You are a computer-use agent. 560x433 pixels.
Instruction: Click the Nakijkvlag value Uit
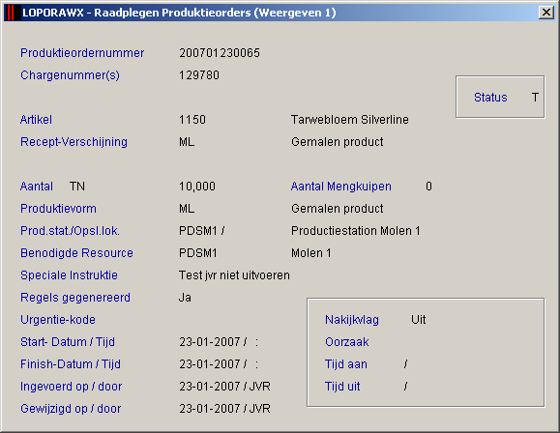point(418,320)
